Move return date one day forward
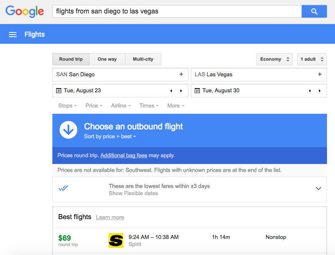Viewport: 335px width, 255px height. [320, 91]
